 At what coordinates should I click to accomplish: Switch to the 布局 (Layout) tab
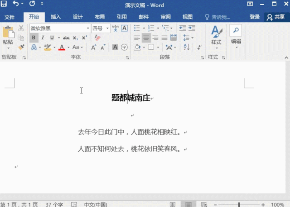pos(100,17)
